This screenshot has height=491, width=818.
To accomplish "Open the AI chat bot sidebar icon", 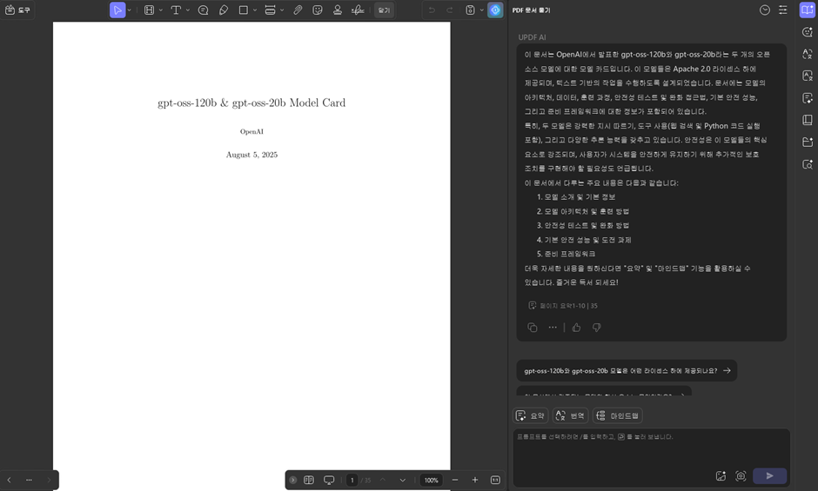I will 807,32.
